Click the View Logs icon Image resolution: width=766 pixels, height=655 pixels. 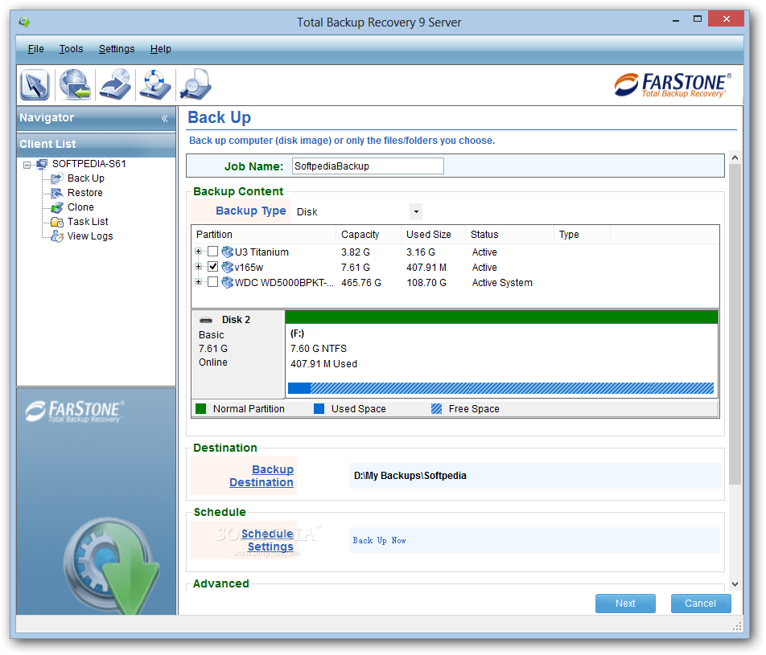click(x=57, y=236)
